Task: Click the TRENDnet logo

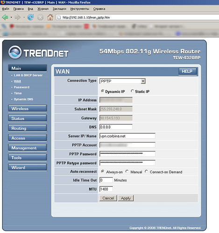Action: [38, 53]
